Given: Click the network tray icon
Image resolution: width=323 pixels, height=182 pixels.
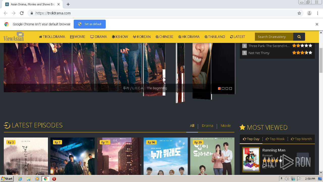Looking at the screenshot, I should coord(293,179).
